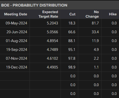Sort by the Cut column header
119x98 pixels.
72,14
